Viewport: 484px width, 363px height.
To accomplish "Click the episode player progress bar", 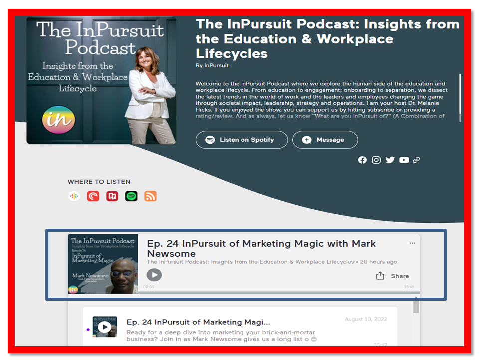I will [x=279, y=293].
